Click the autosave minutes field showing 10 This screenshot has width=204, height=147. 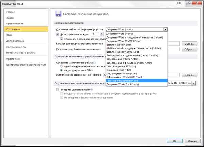[x=95, y=34]
